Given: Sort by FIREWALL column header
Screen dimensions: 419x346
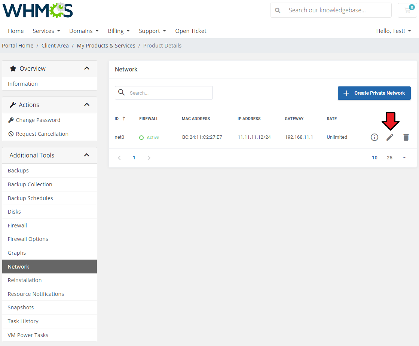Looking at the screenshot, I should tap(149, 119).
